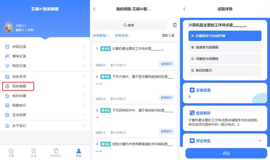Screen dimensions: 270x160
Task: Click 单选 tag on question 4
Action: tap(106, 144)
